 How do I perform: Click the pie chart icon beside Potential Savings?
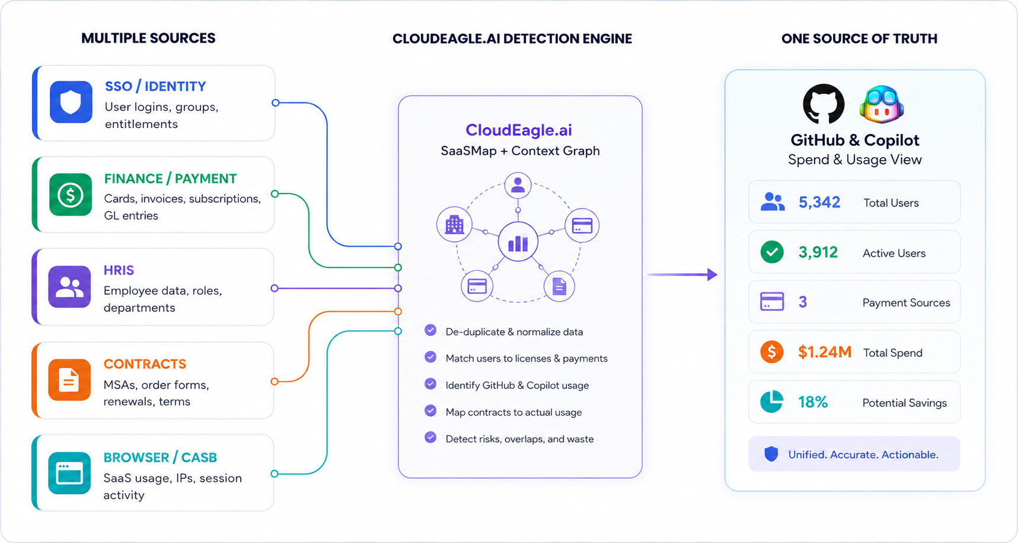pos(772,402)
